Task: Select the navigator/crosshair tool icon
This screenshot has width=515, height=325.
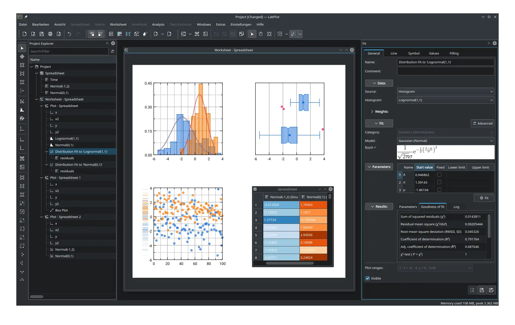Action: tap(22, 57)
